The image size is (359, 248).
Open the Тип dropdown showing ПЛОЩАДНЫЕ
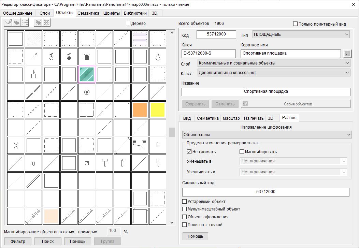click(x=301, y=34)
